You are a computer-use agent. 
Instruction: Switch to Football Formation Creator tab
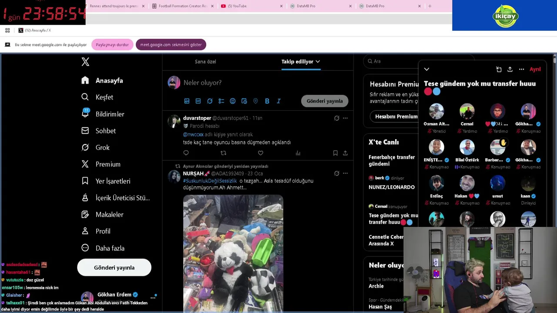coord(183,6)
